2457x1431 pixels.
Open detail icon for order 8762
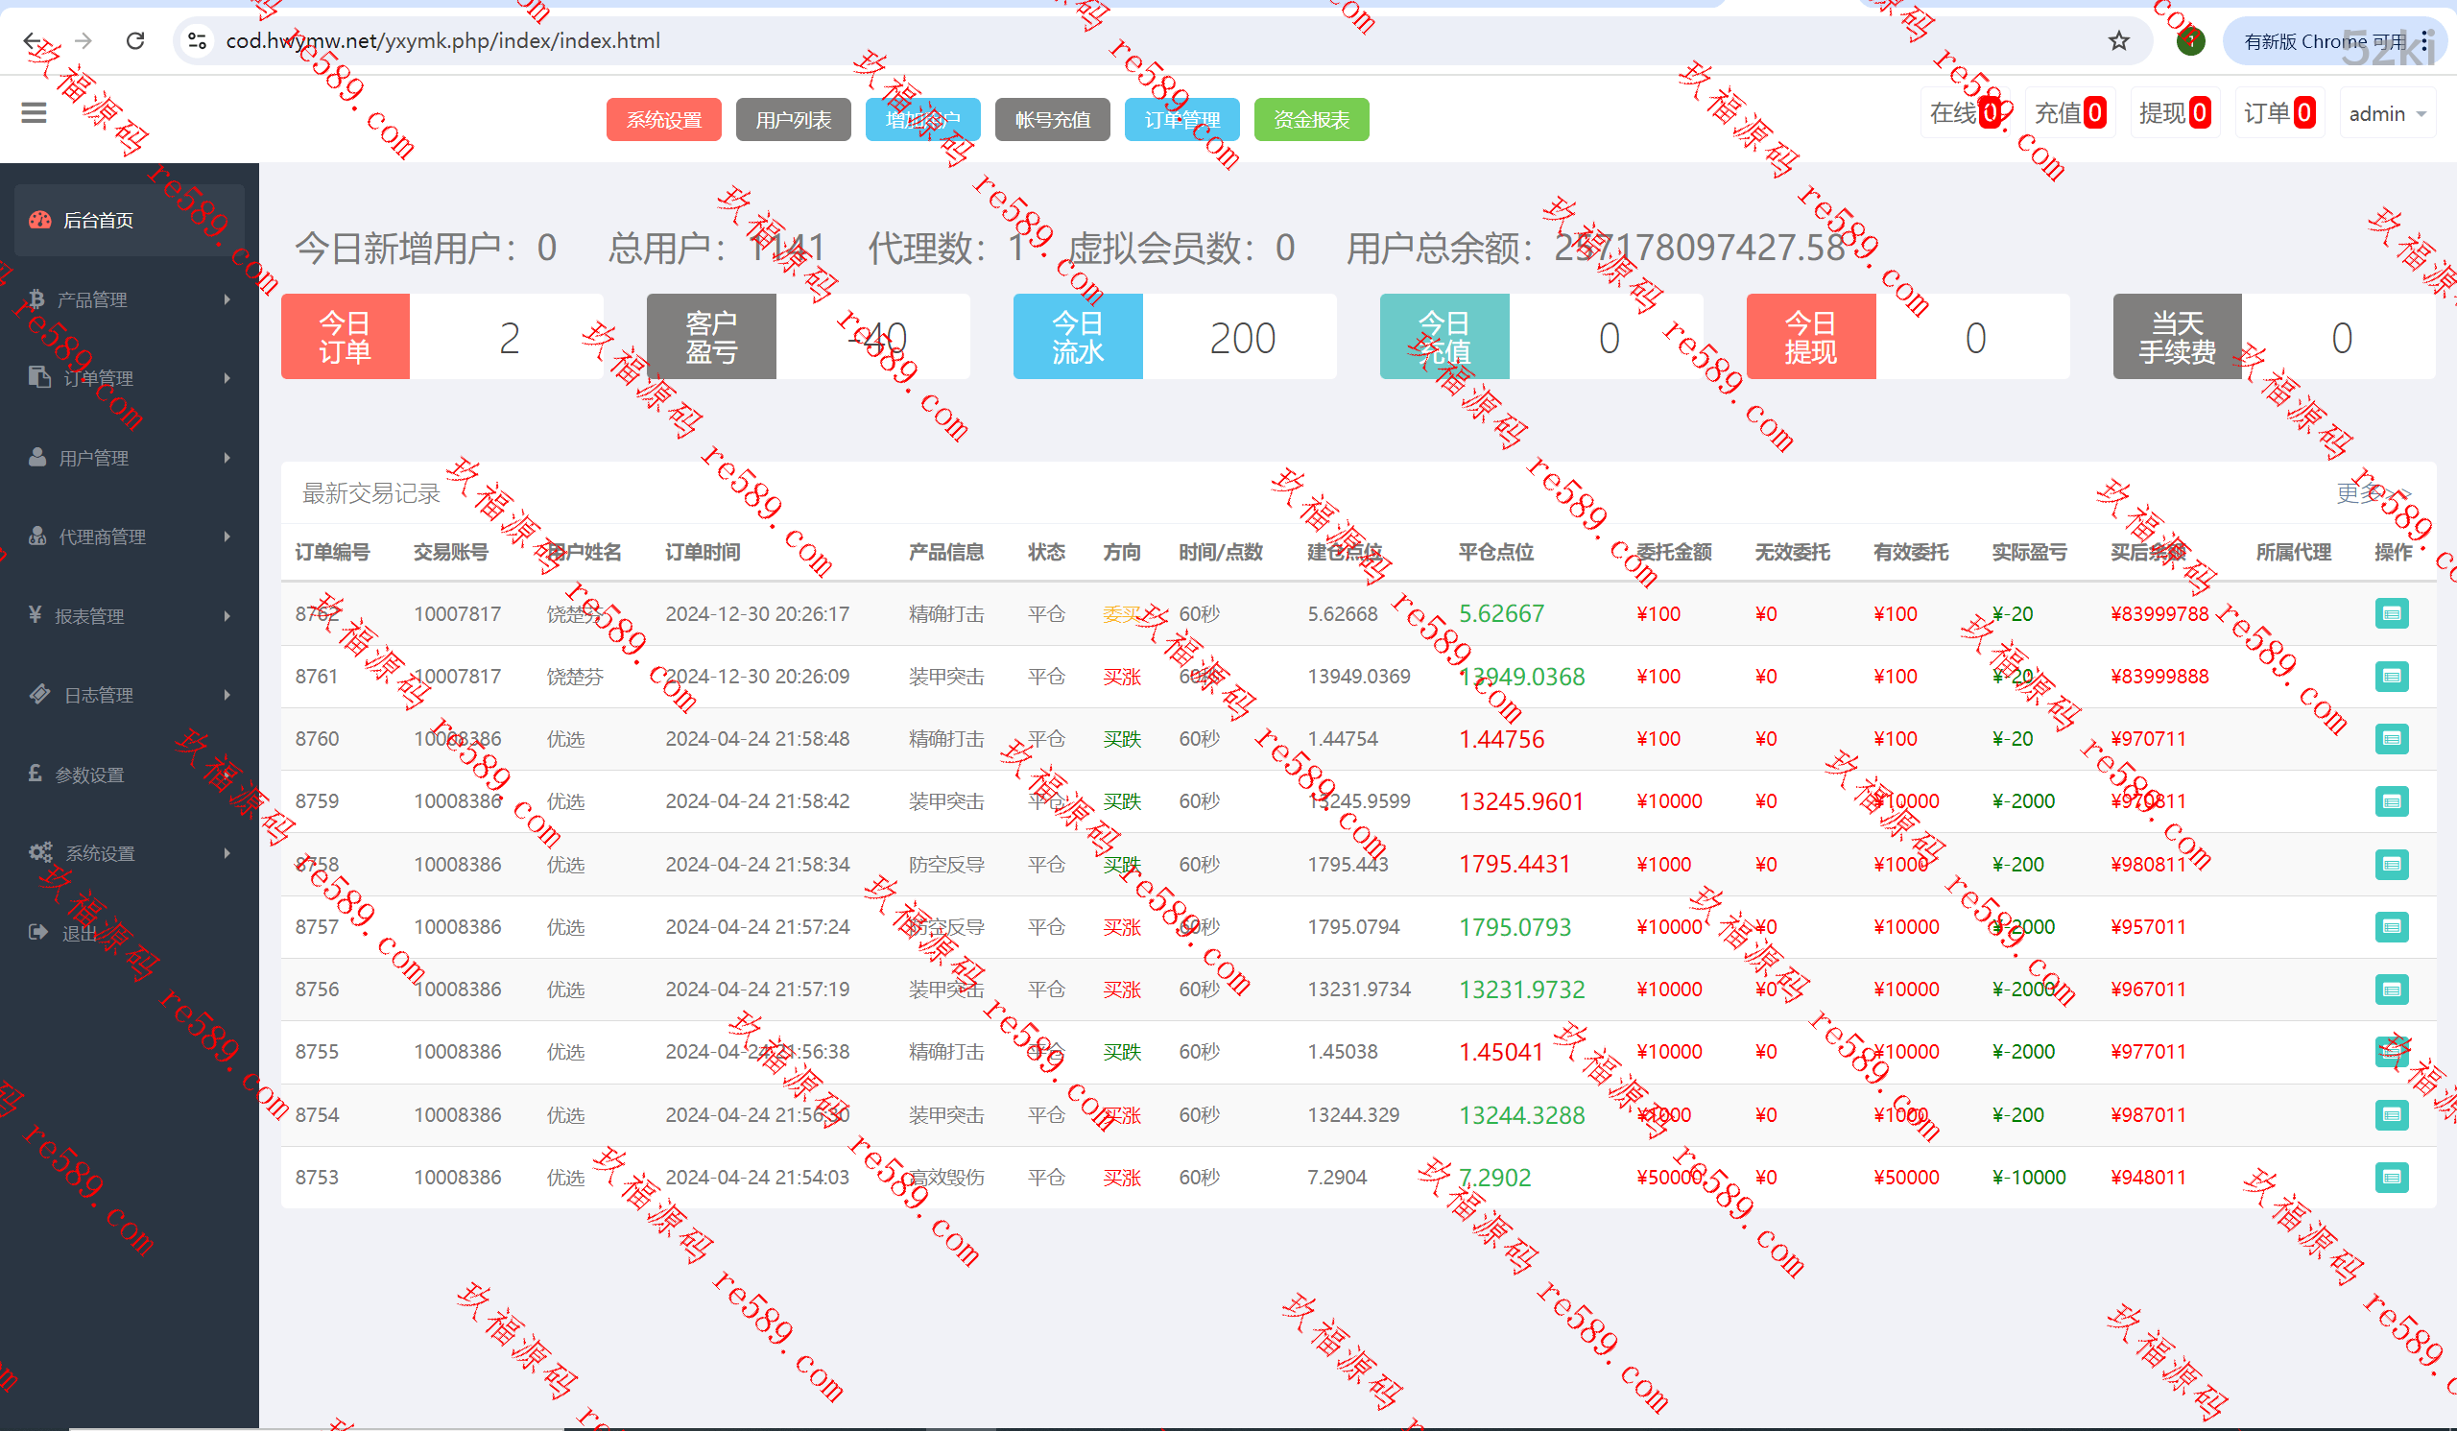(x=2391, y=614)
